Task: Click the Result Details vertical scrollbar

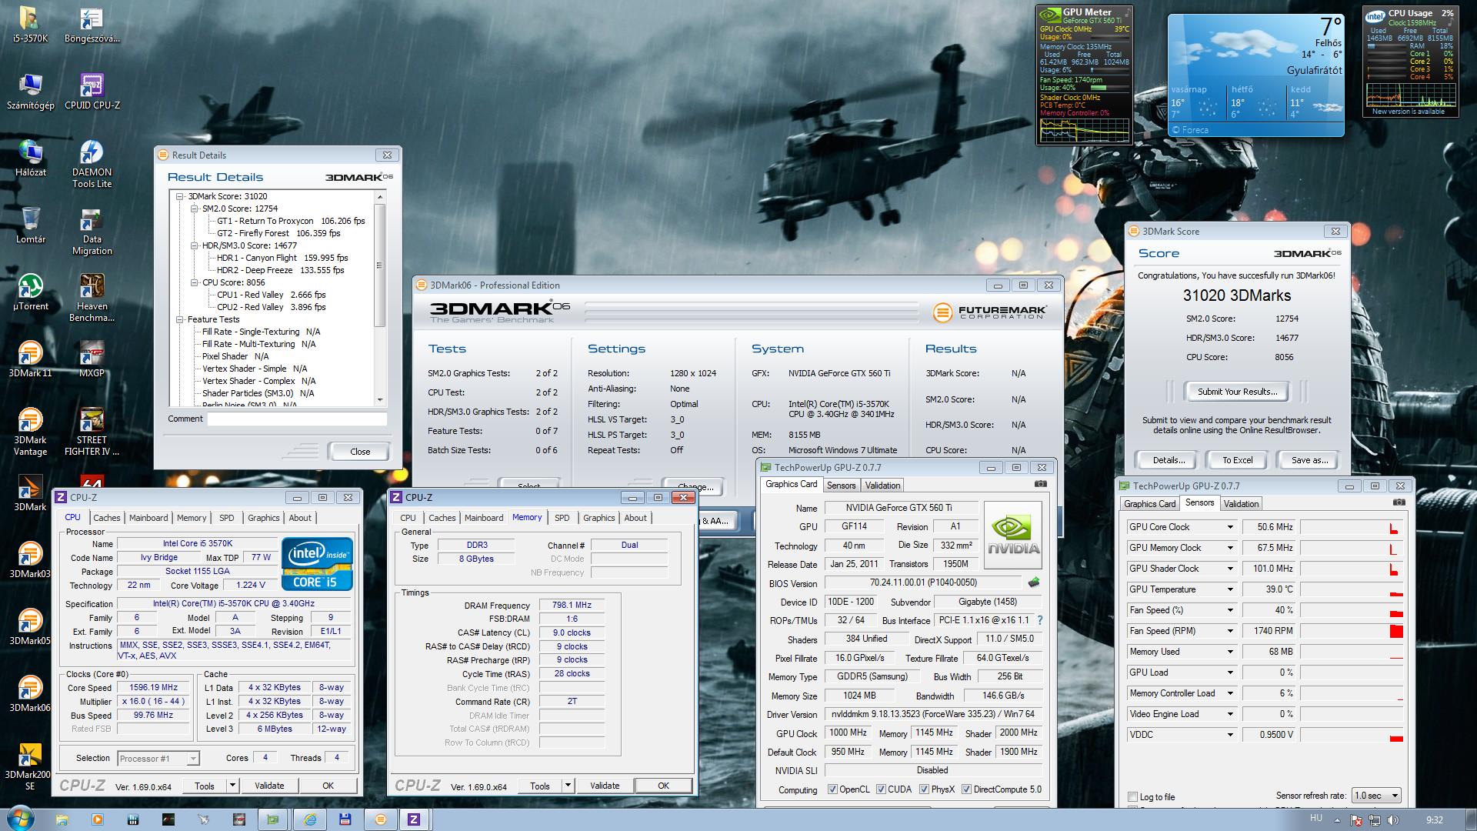Action: (x=379, y=265)
